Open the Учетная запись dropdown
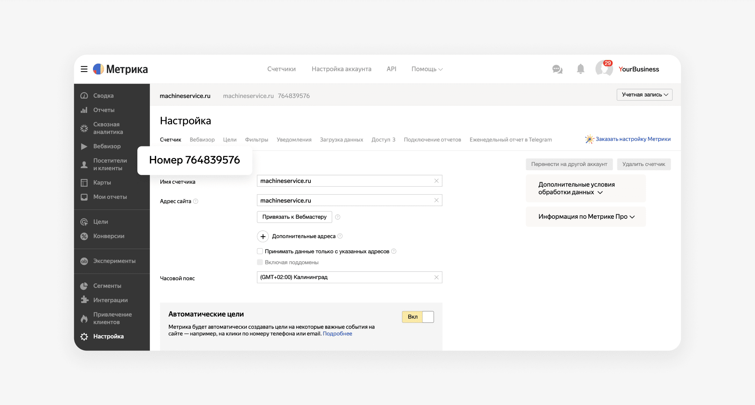The width and height of the screenshot is (755, 405). pyautogui.click(x=645, y=95)
